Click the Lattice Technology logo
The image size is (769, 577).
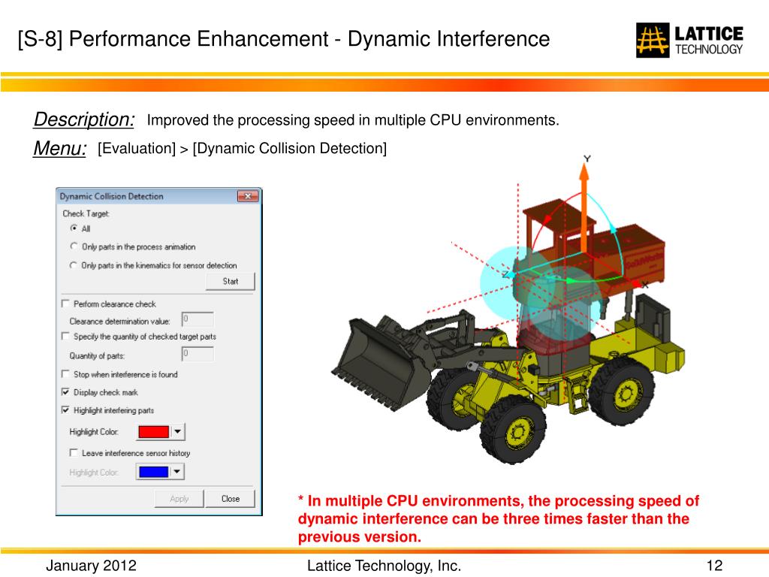[689, 41]
